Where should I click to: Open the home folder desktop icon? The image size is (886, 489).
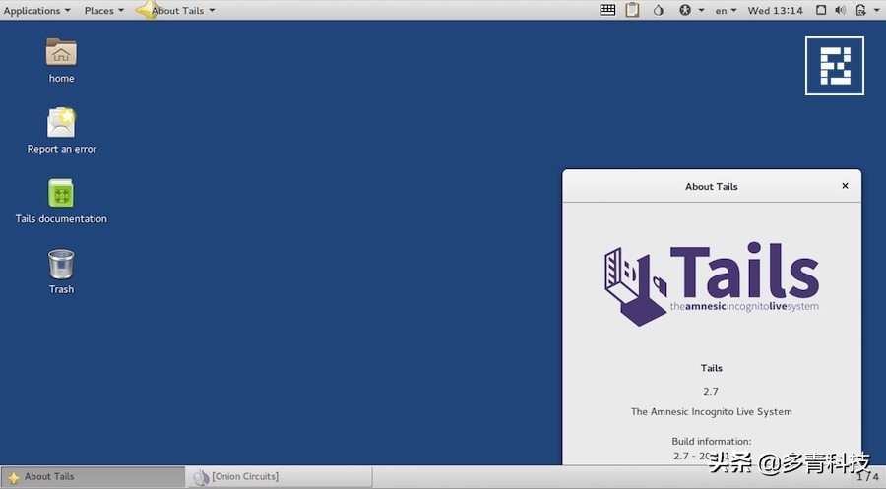61,60
